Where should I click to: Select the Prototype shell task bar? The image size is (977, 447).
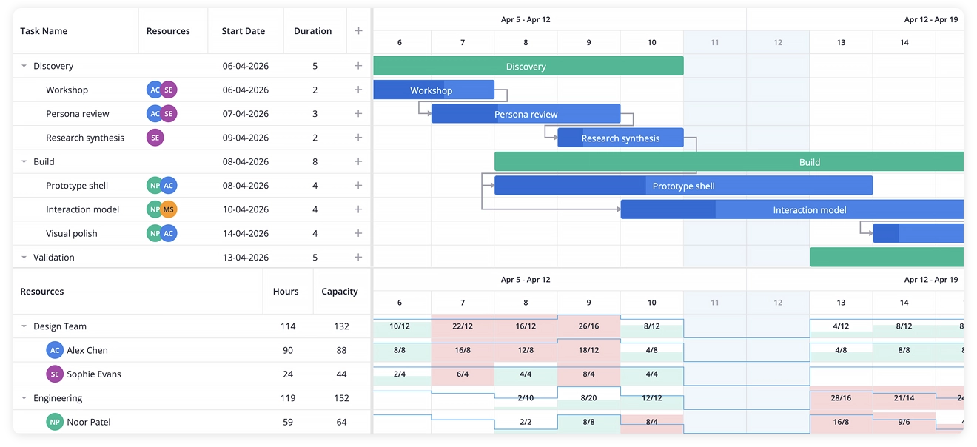click(684, 186)
